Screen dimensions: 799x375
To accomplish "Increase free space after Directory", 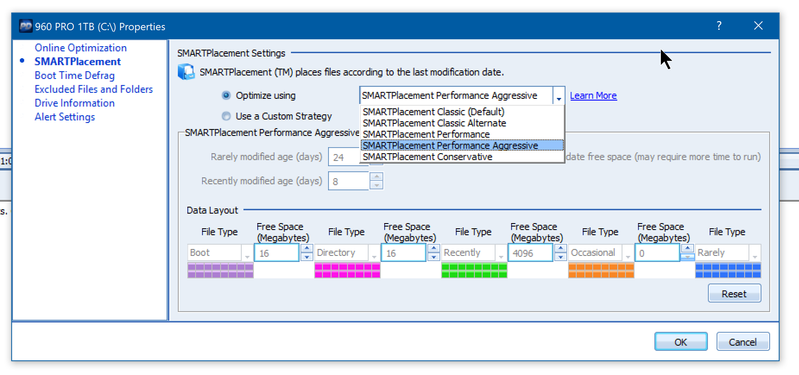I will 433,249.
